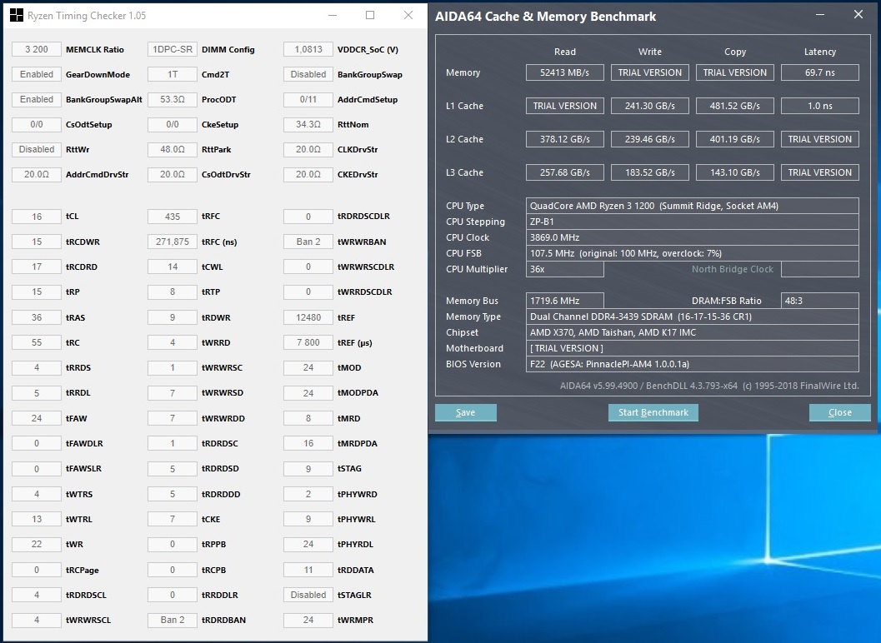Click the Cmd2T value 1T
The height and width of the screenshot is (643, 881).
click(x=173, y=74)
